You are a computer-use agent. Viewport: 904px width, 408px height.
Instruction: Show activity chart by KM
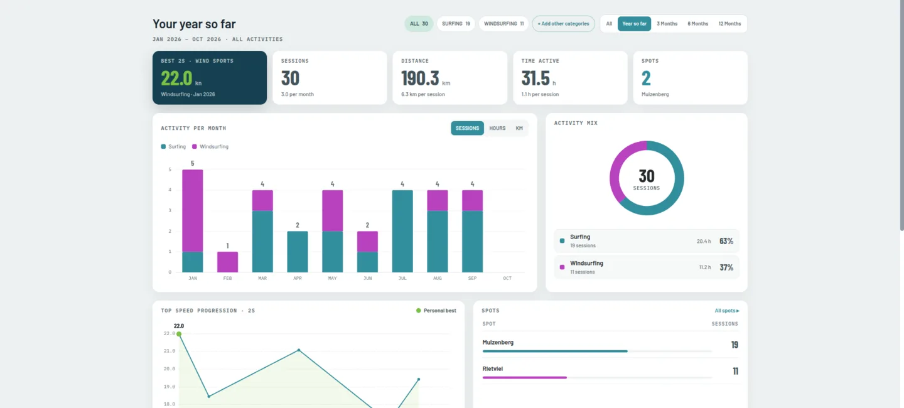pos(519,128)
